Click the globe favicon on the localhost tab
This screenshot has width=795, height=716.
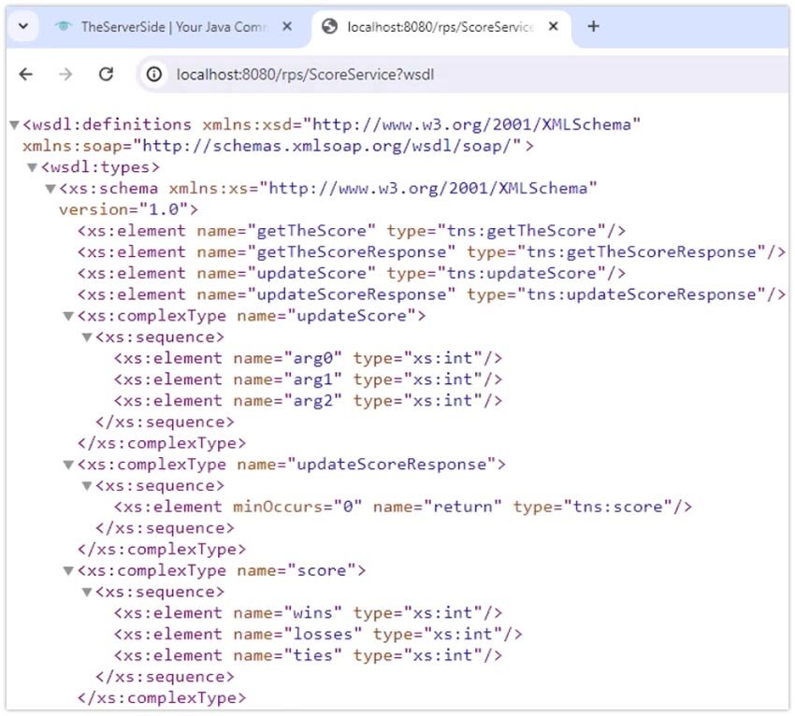[x=329, y=27]
